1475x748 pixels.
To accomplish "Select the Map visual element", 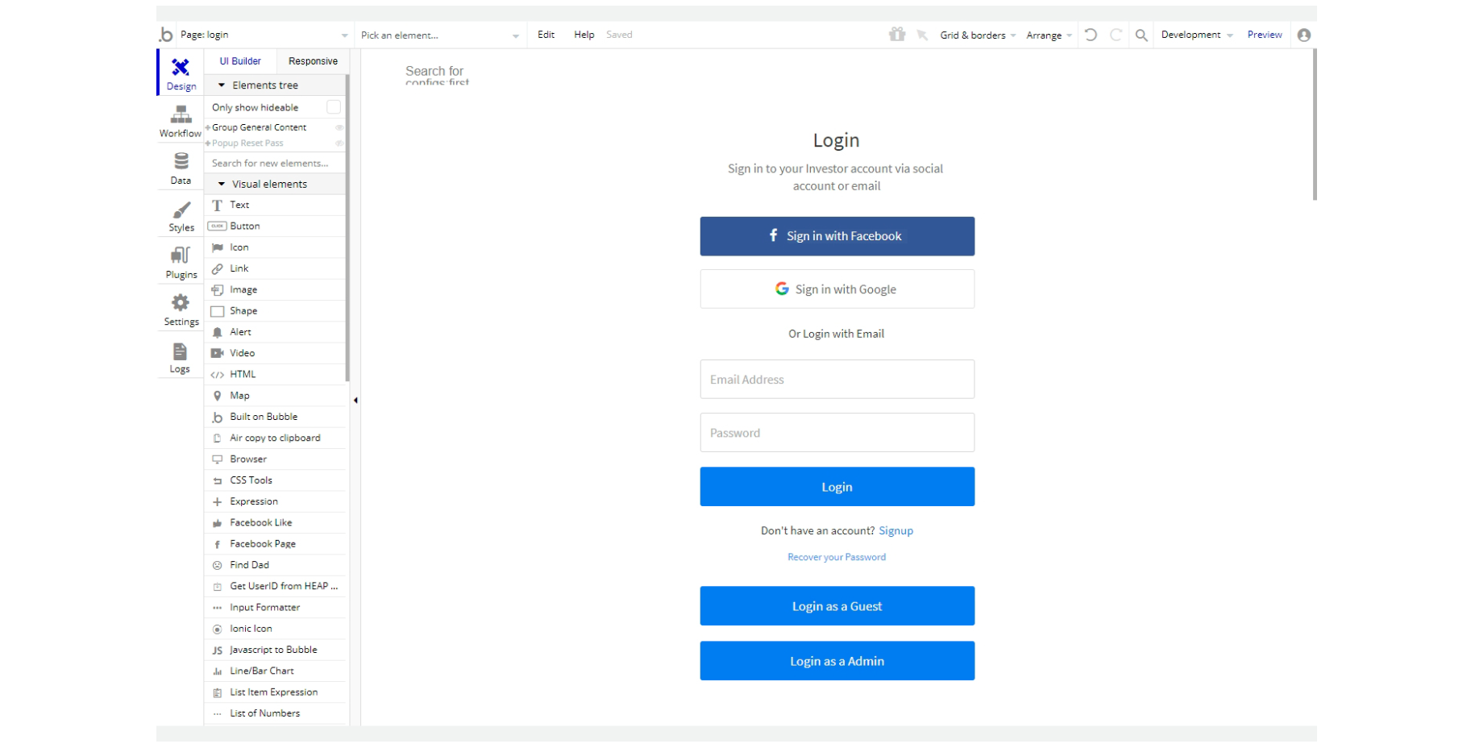I will click(x=276, y=396).
